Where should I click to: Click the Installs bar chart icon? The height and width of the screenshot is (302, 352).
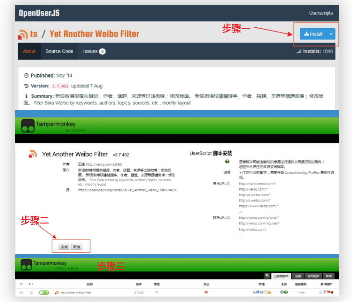pos(299,51)
